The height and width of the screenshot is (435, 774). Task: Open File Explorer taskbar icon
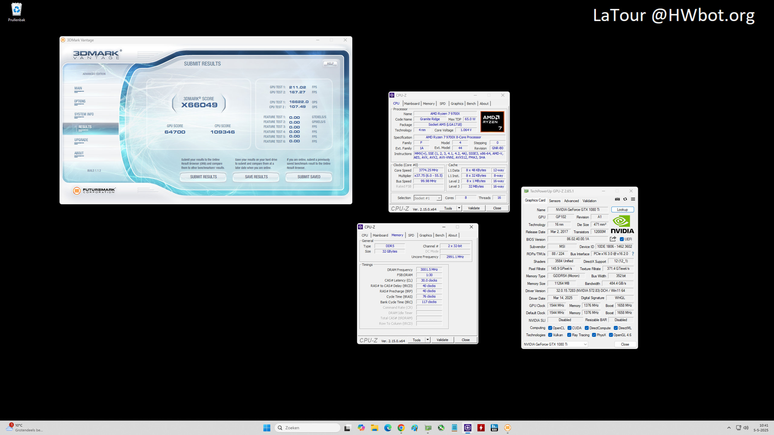tap(375, 428)
